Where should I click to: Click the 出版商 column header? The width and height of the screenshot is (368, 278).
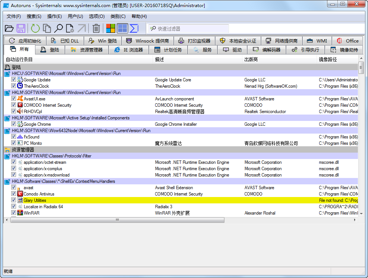pyautogui.click(x=251, y=59)
